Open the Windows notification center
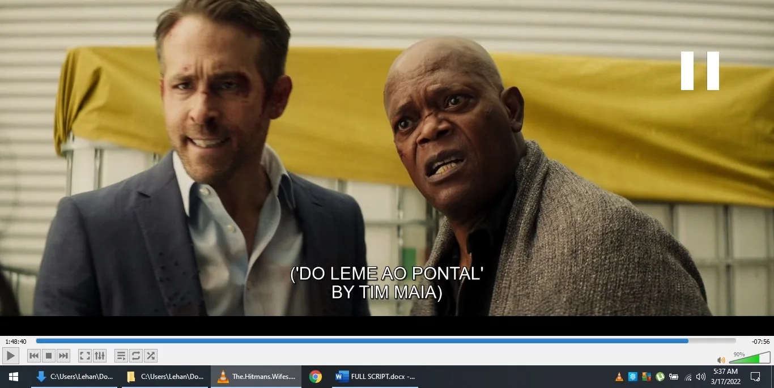The height and width of the screenshot is (388, 774). tap(755, 377)
